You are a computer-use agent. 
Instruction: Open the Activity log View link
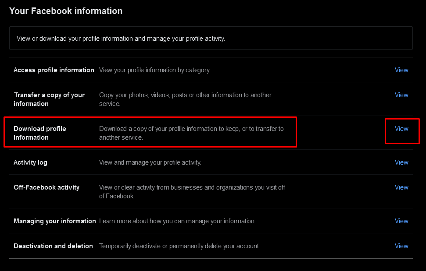pos(401,162)
